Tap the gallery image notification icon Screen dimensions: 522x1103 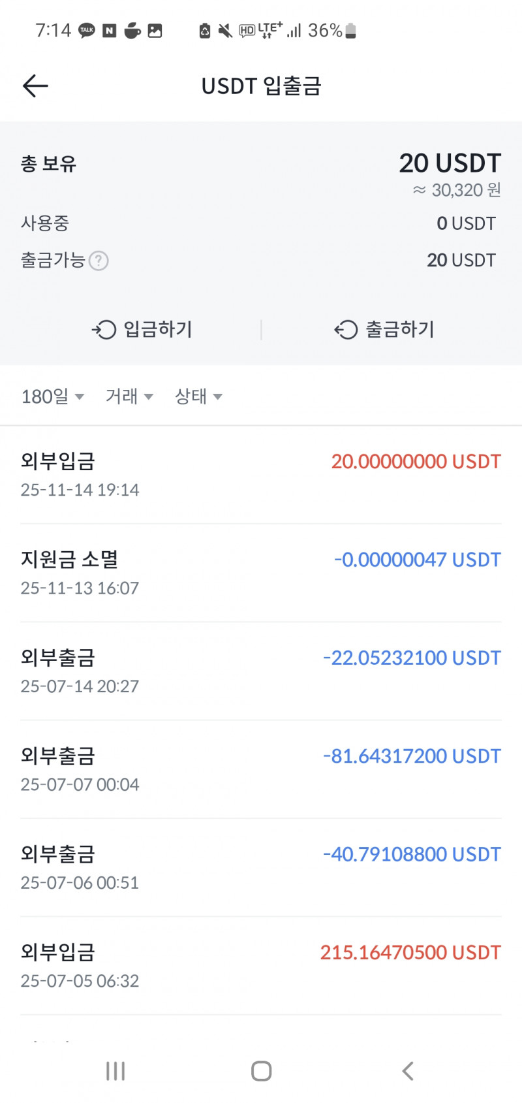click(155, 31)
